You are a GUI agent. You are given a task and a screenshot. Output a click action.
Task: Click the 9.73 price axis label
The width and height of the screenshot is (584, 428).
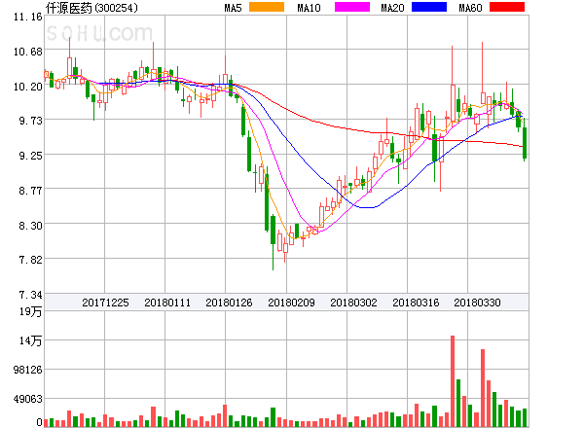(30, 121)
